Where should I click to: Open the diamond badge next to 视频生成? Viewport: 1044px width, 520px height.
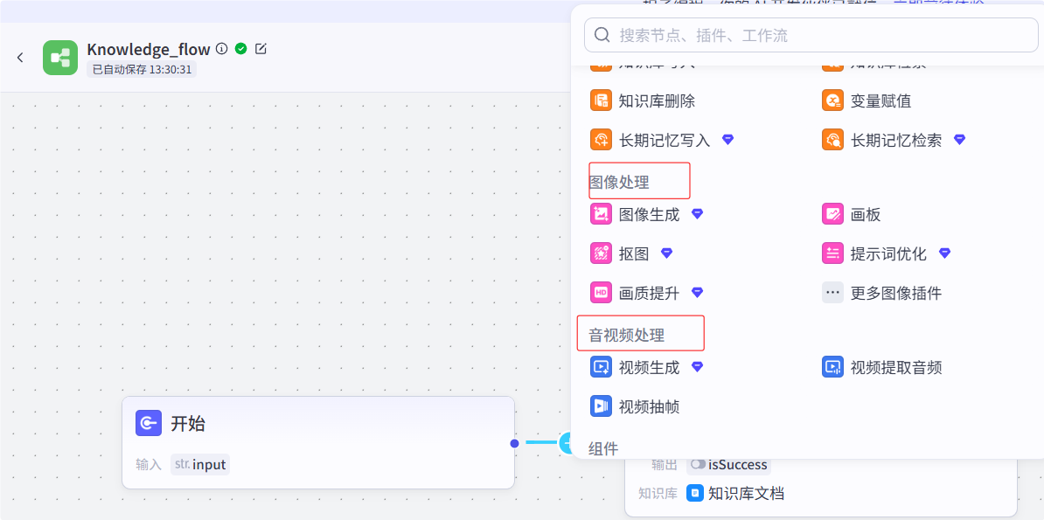coord(697,367)
